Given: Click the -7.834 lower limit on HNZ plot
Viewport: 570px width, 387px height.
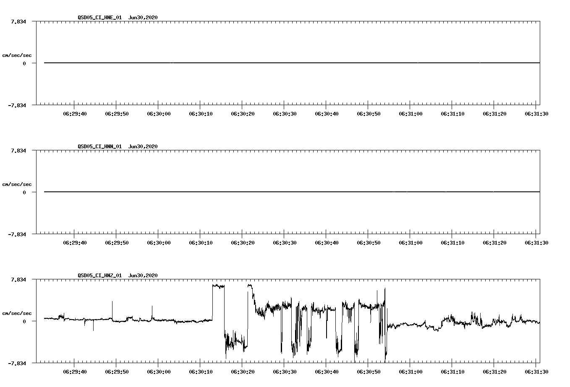Looking at the screenshot, I should (17, 364).
